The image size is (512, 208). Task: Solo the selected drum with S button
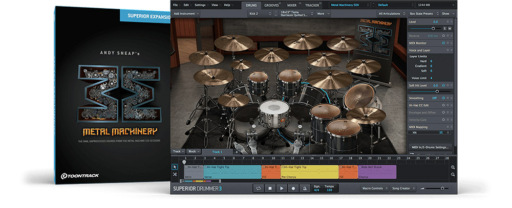[x=444, y=29]
